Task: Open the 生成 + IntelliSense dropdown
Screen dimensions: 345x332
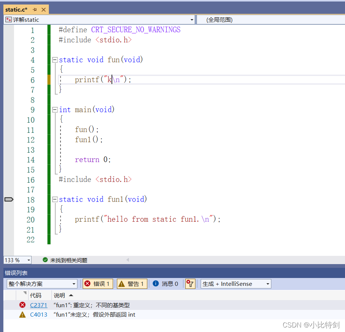Action: [236, 284]
